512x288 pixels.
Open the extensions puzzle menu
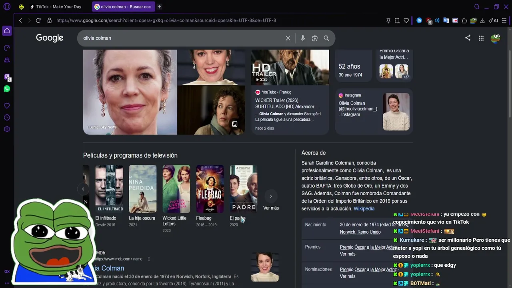point(464,20)
